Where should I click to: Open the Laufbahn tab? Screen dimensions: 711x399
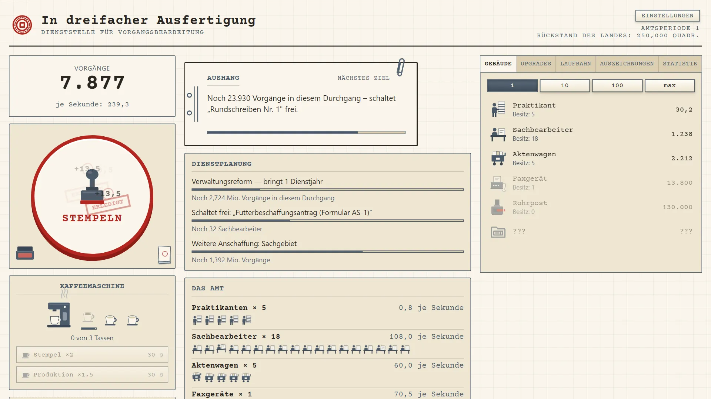click(x=575, y=64)
